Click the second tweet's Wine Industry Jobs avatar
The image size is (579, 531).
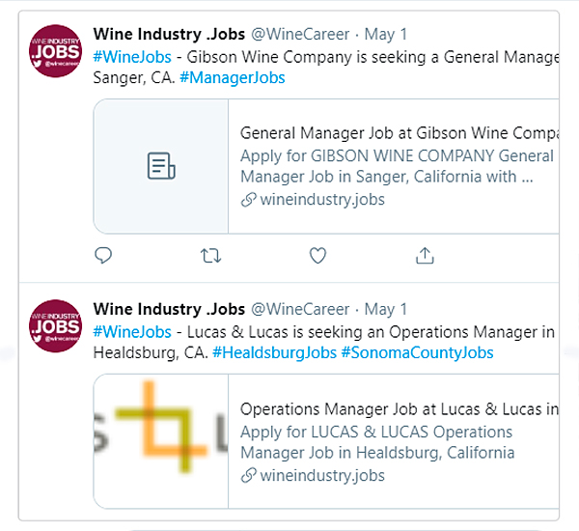pos(56,326)
